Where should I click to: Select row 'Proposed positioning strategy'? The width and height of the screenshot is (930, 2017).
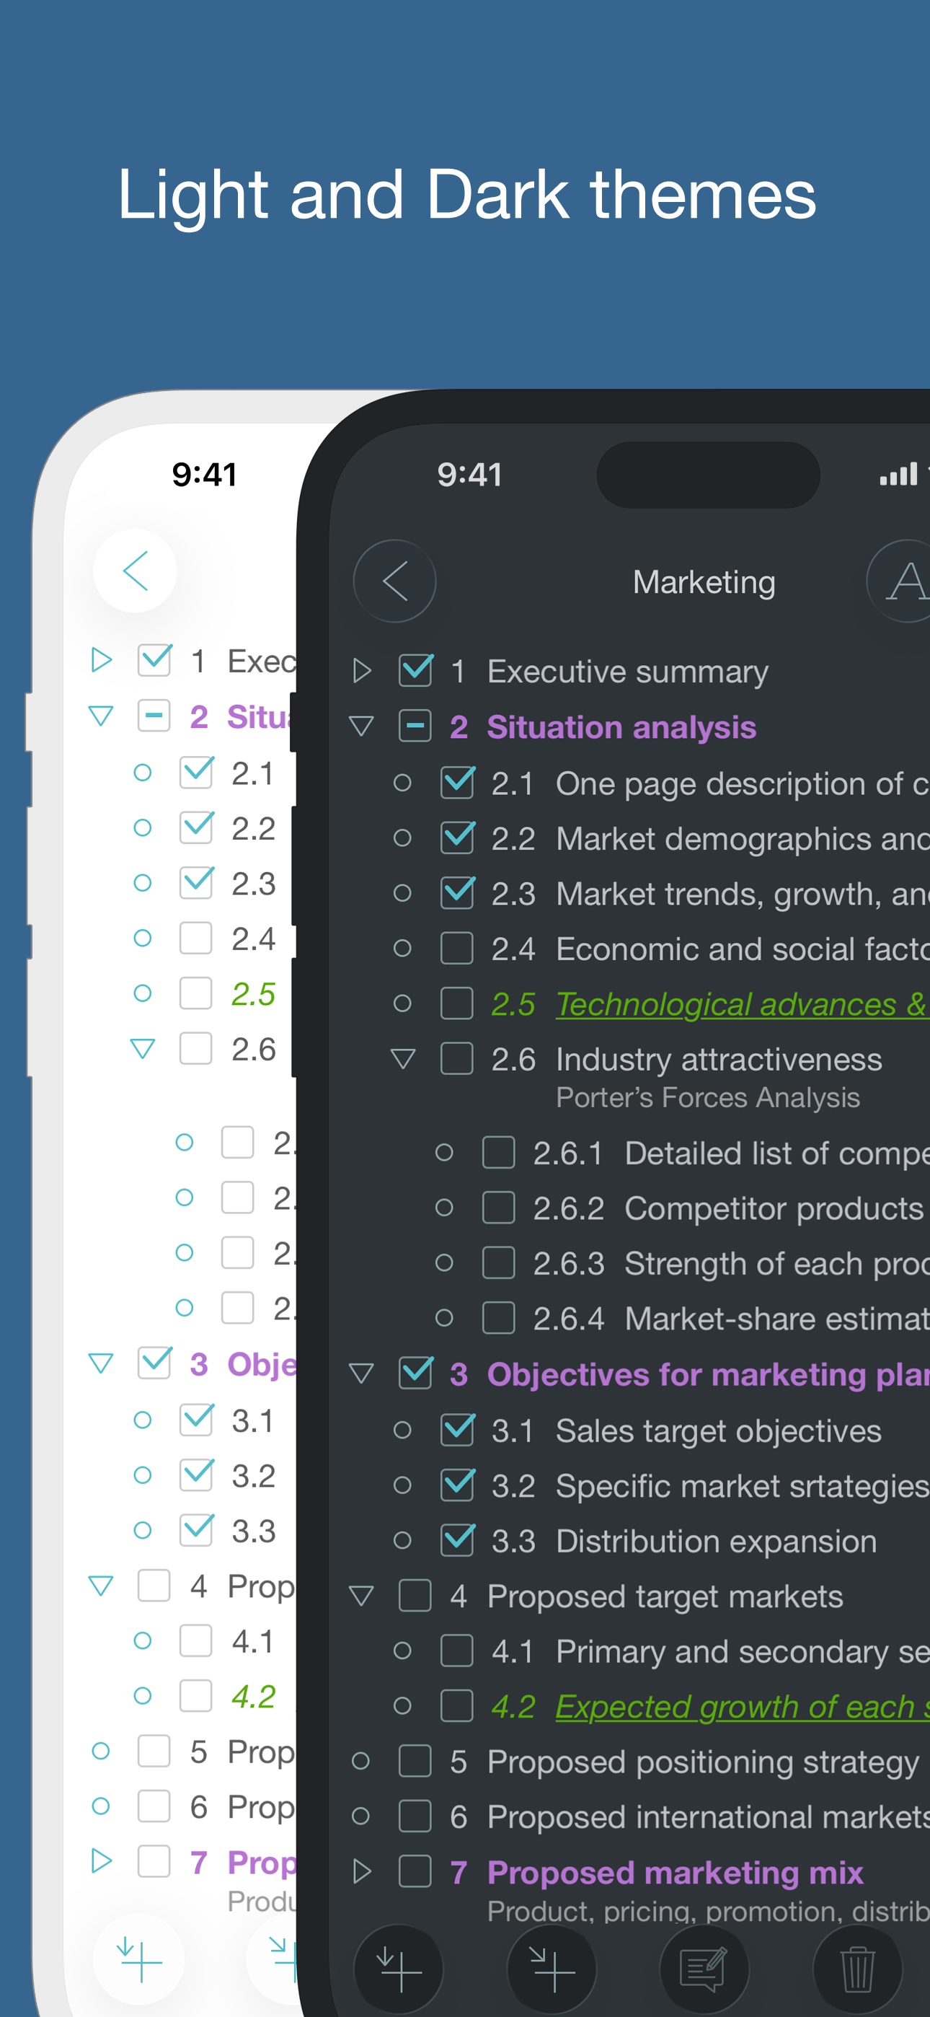(x=703, y=1762)
